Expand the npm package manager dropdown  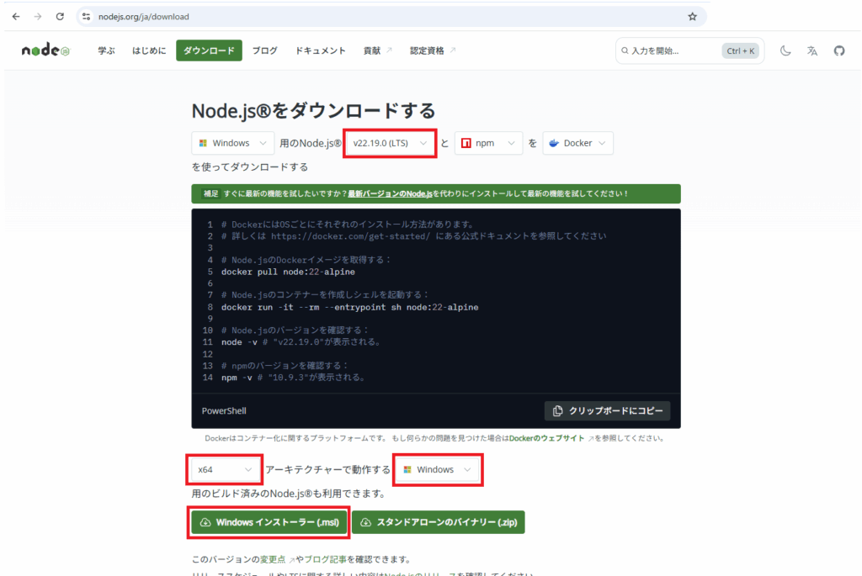(x=488, y=143)
